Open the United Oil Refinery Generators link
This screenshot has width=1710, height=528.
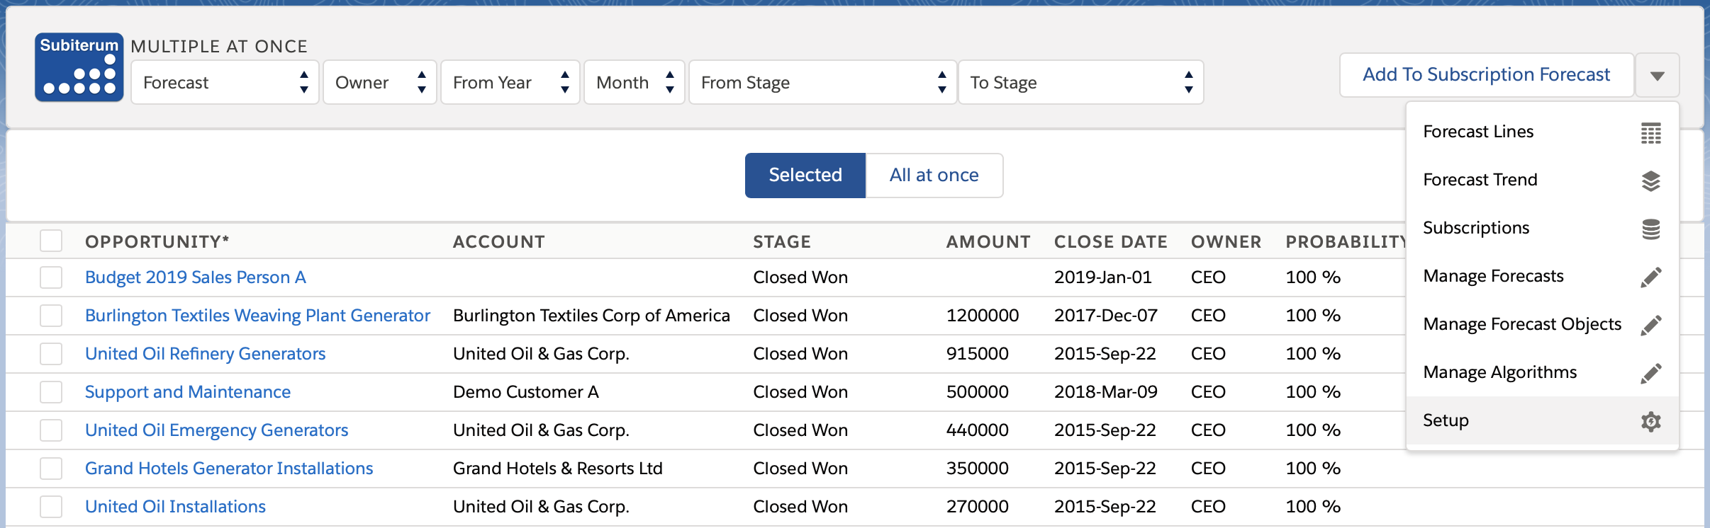click(x=205, y=354)
